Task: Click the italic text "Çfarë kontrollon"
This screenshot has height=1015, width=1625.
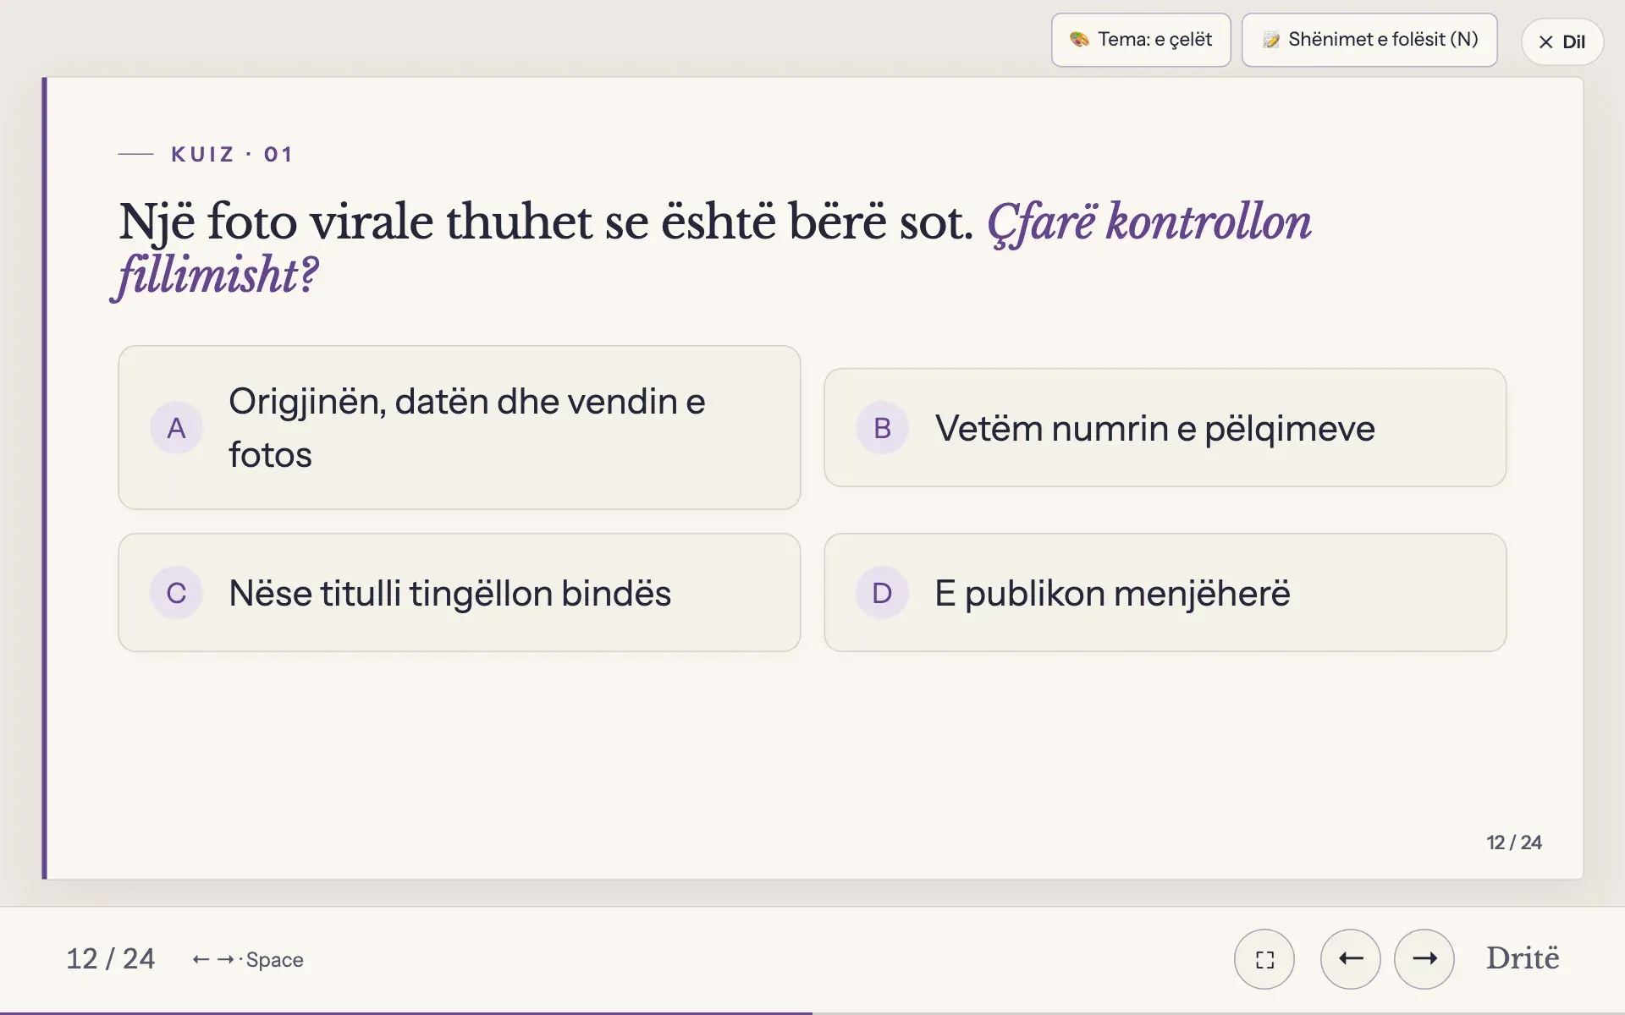Action: tap(1149, 223)
